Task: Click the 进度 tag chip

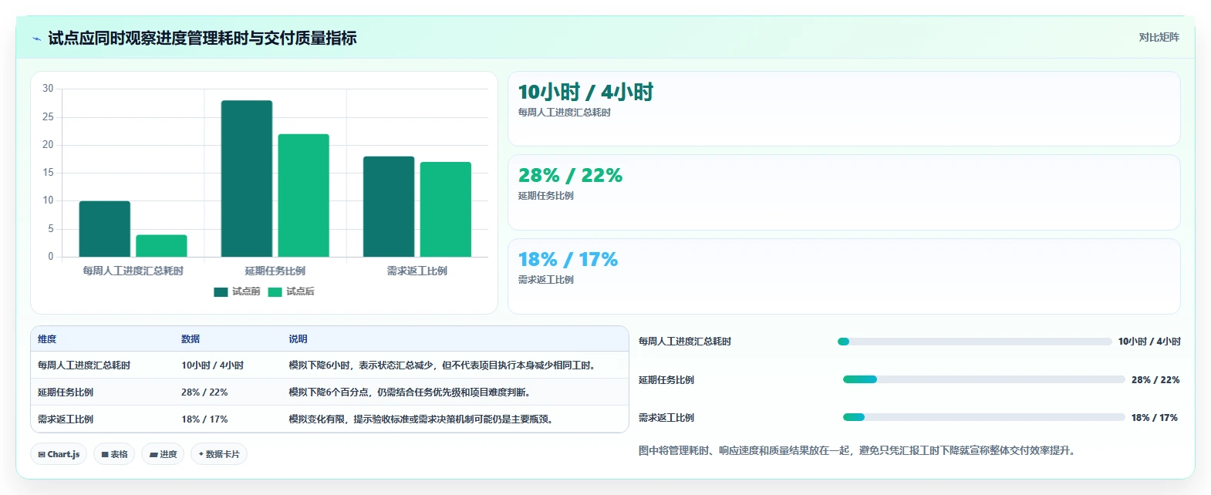Action: click(x=163, y=454)
